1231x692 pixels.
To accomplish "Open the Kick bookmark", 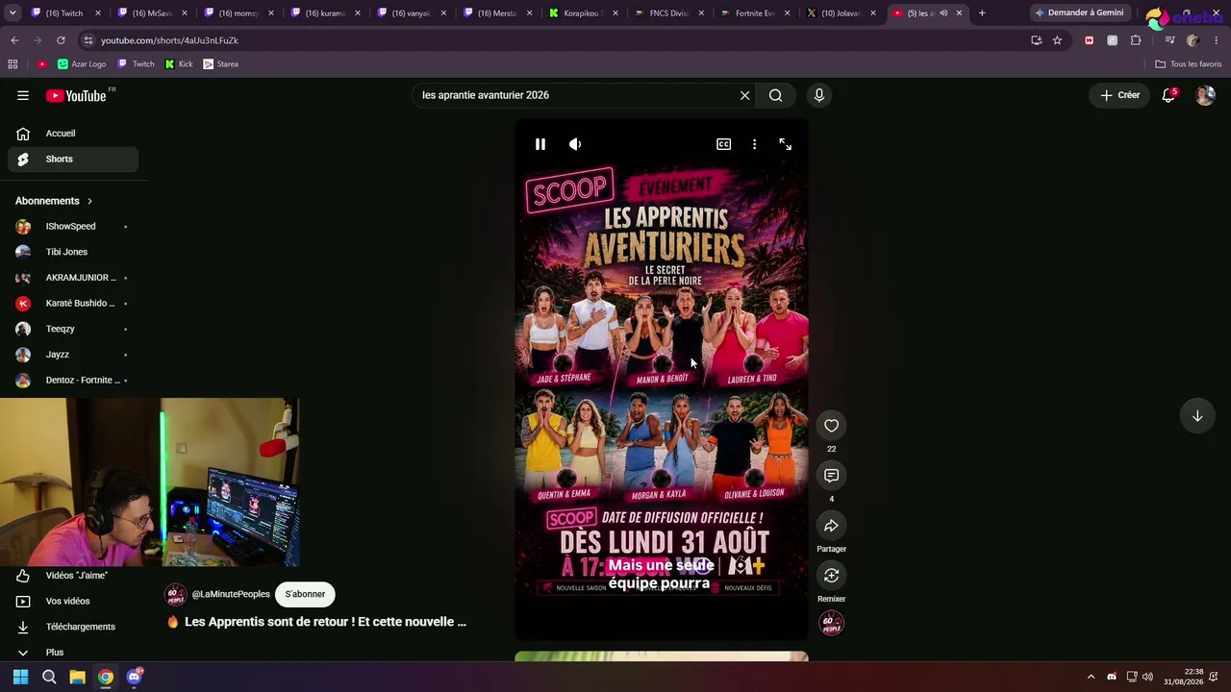I will [179, 64].
